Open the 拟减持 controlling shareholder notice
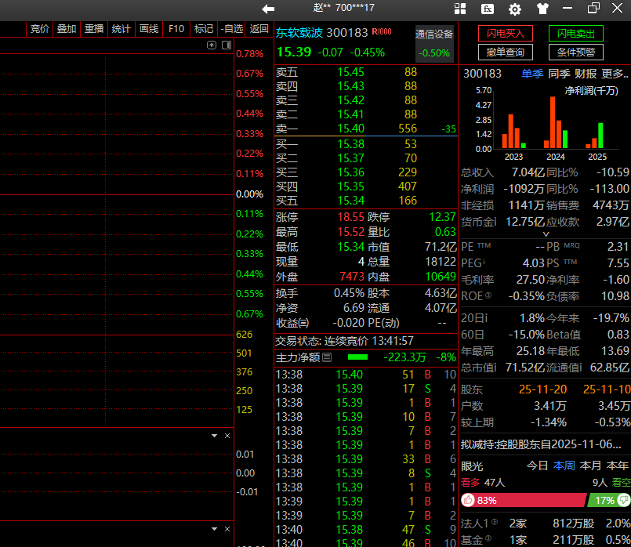The image size is (631, 547). [x=542, y=444]
